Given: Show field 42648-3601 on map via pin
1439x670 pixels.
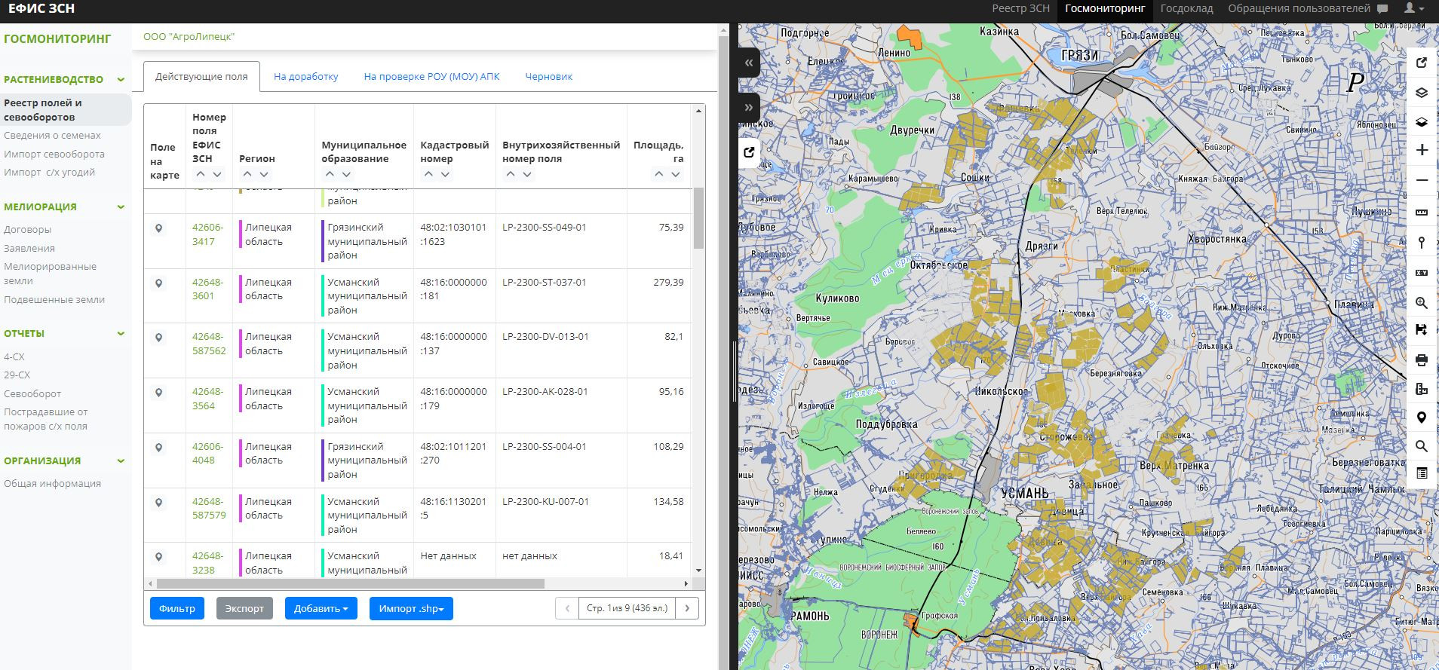Looking at the screenshot, I should [x=158, y=283].
